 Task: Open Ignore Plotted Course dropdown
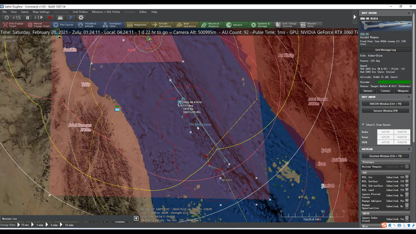[x=407, y=195]
